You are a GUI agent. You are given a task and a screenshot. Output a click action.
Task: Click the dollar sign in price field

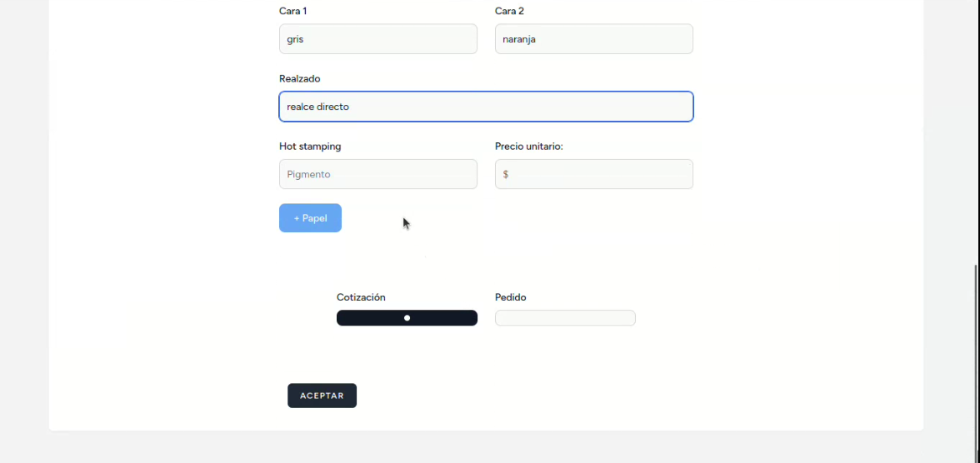506,175
